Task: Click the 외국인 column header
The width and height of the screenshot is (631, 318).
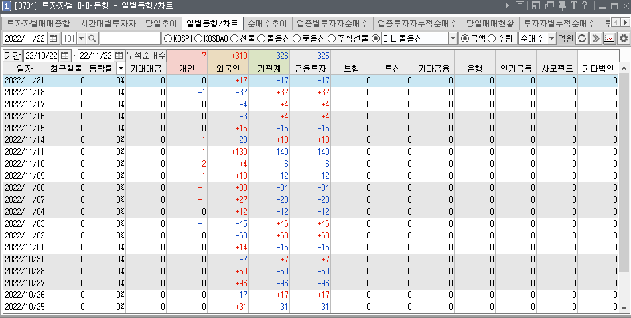Action: [x=228, y=68]
